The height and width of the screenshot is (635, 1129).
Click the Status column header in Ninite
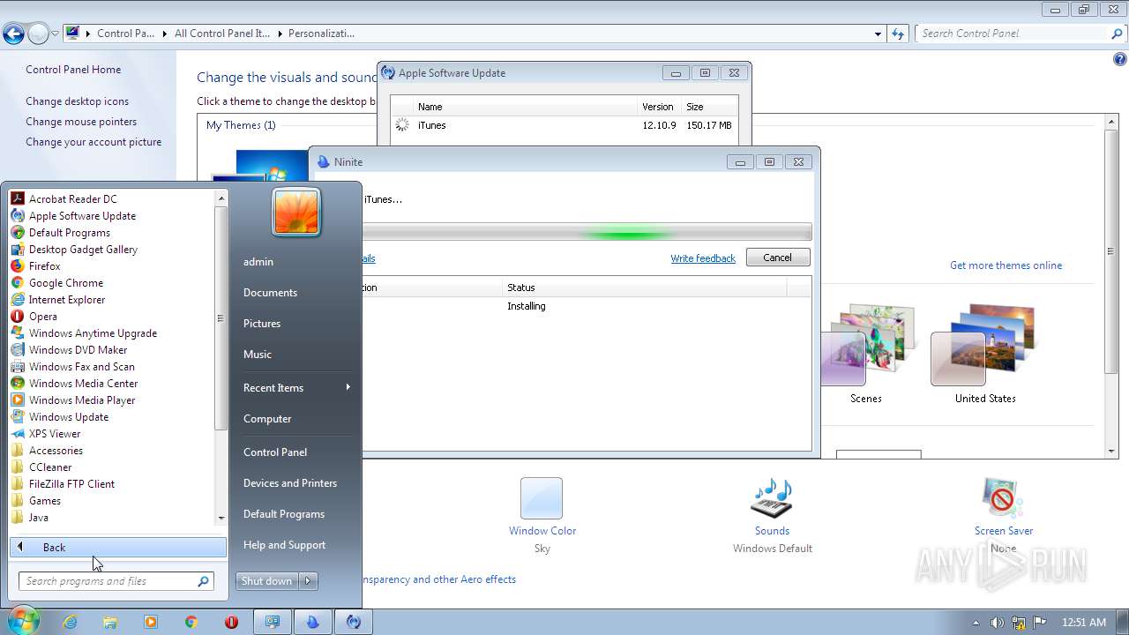[x=644, y=288]
